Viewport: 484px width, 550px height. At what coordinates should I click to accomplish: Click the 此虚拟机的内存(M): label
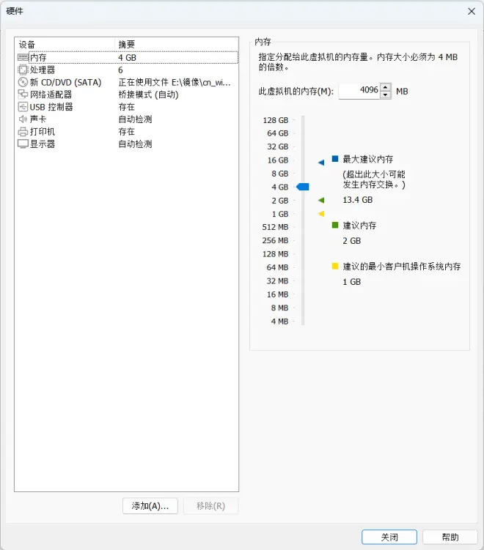296,92
